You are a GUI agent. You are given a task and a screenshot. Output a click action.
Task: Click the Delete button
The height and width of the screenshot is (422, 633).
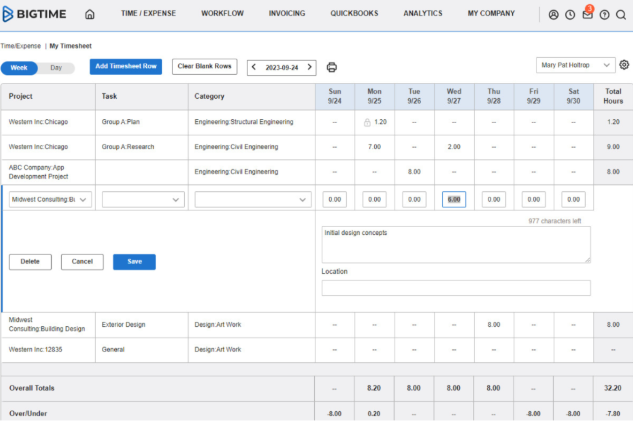(30, 262)
